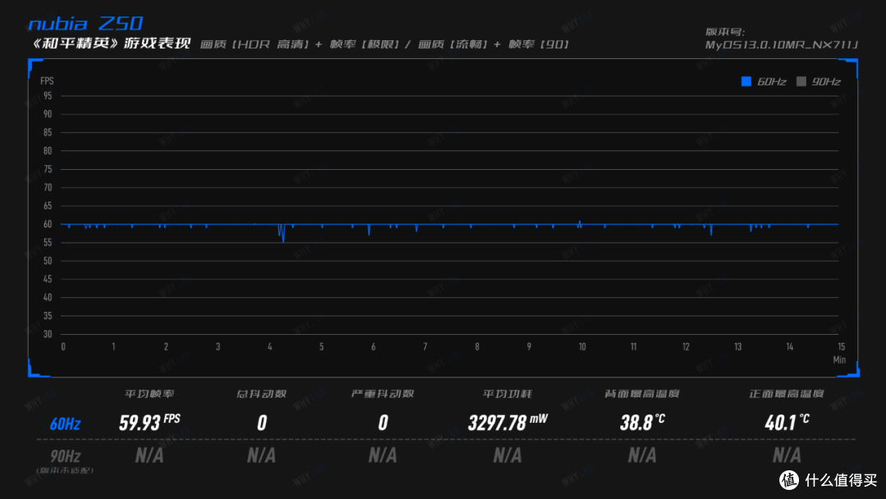This screenshot has width=886, height=499.
Task: Click the 背面最高温度 column header
Action: point(642,394)
